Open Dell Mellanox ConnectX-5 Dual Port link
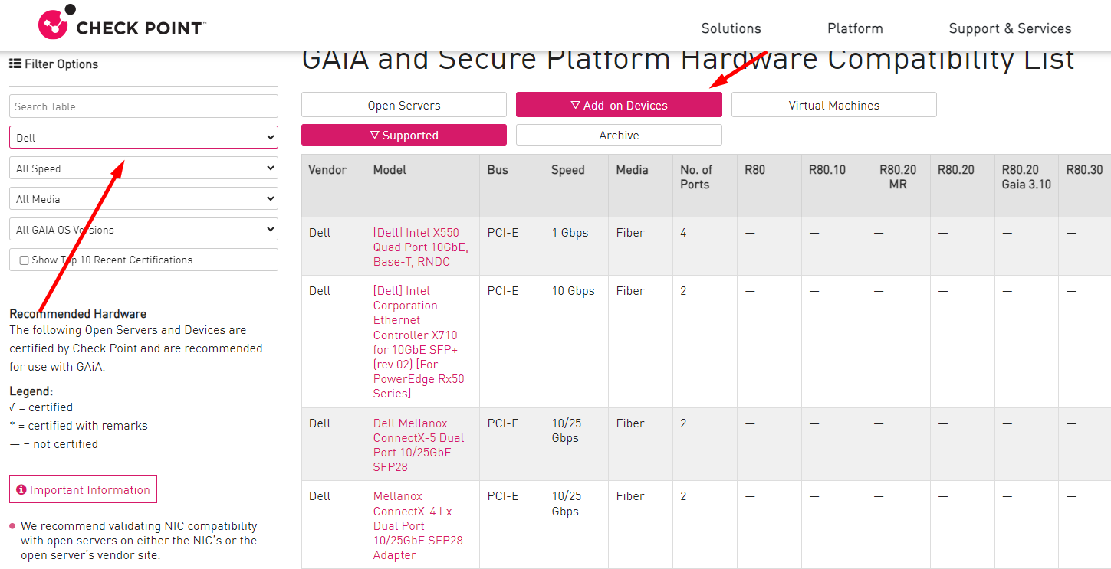 [419, 445]
